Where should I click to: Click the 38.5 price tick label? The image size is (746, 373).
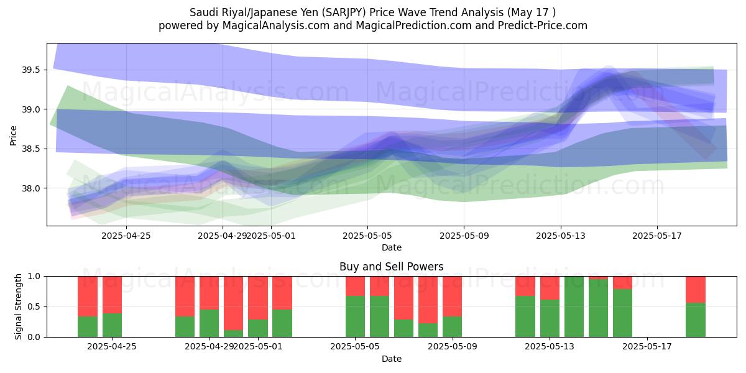(32, 149)
